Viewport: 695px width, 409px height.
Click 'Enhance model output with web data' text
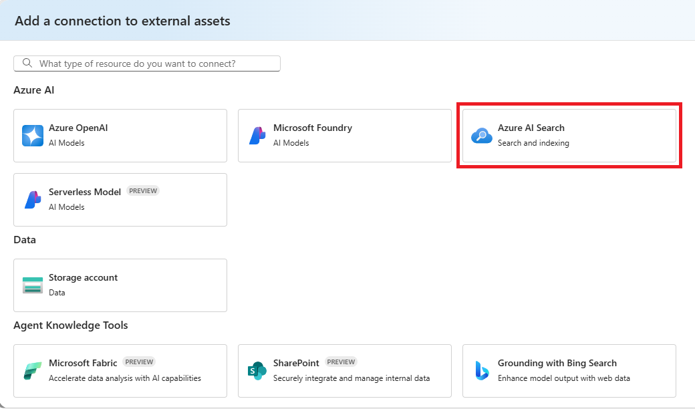(x=564, y=378)
